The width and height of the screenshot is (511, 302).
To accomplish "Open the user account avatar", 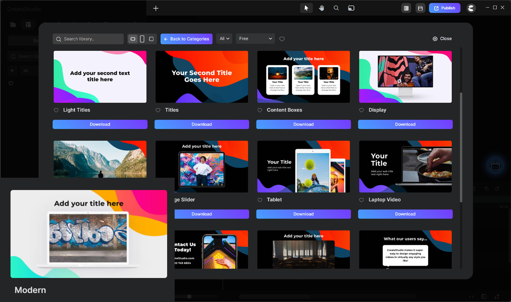I will coord(471,8).
